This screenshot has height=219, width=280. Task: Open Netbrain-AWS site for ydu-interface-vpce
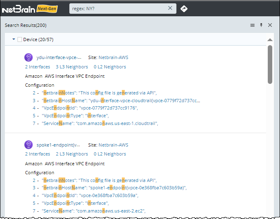point(113,57)
